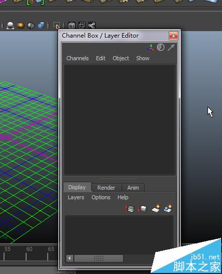Click frame 55 on the time slider

click(x=8, y=249)
